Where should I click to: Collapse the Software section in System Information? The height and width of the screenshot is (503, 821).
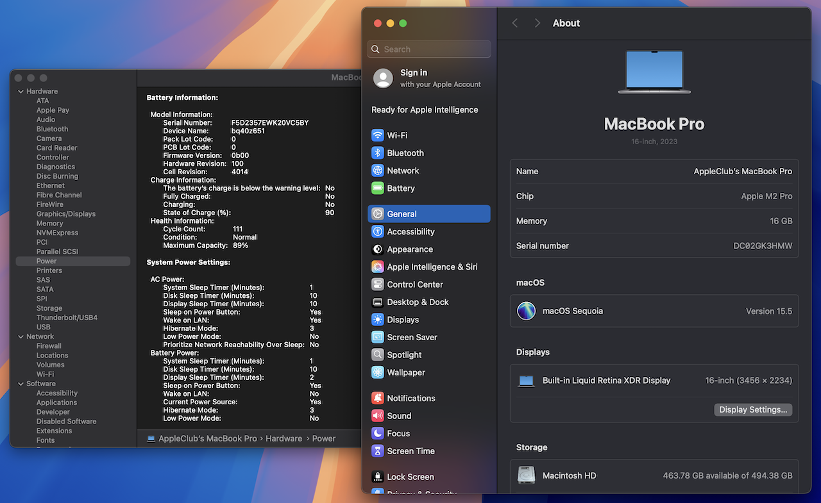(21, 384)
